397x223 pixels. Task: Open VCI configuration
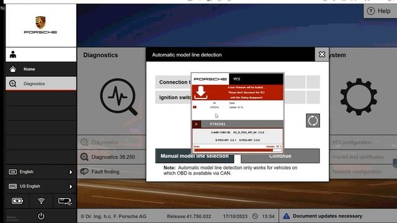pyautogui.click(x=352, y=142)
